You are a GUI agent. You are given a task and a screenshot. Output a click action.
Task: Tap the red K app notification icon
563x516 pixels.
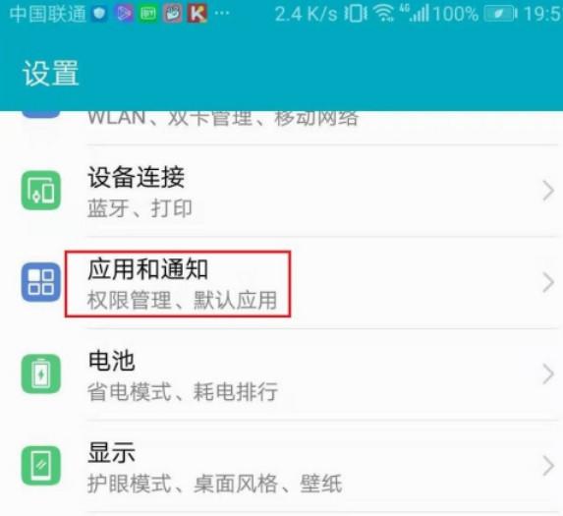pos(197,13)
